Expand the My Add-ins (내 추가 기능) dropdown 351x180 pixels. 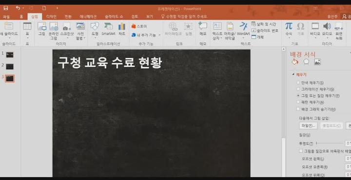(159, 35)
